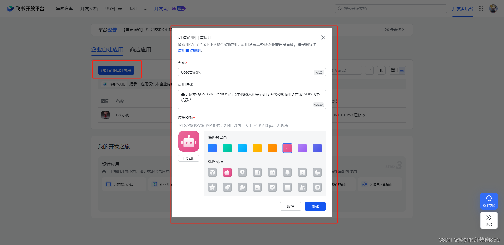Click Go-小肉 app thumbnail
The image size is (504, 245).
coord(105,115)
